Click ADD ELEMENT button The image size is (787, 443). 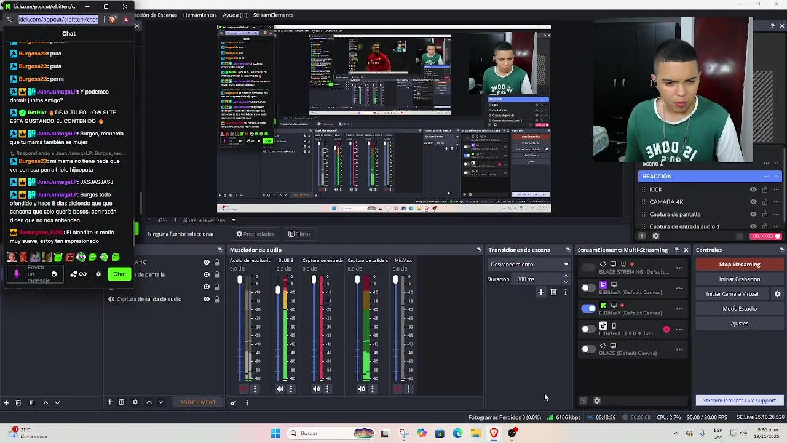198,402
